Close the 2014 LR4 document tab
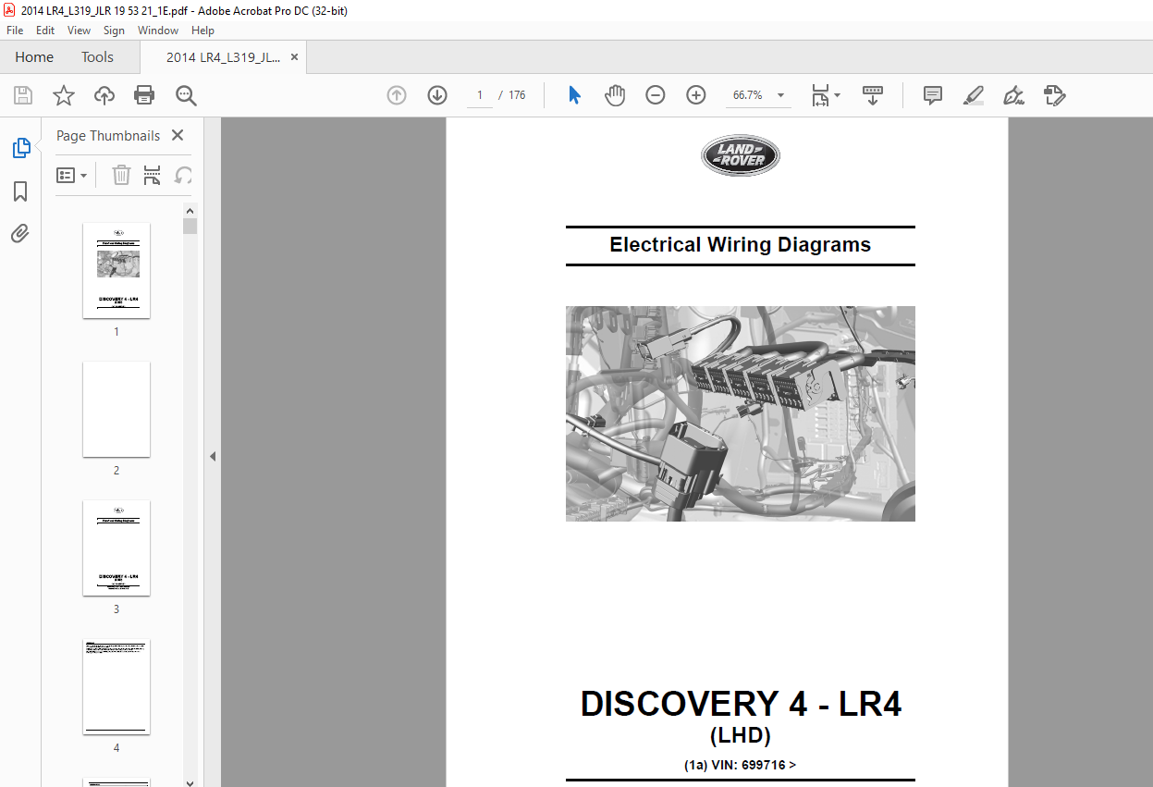This screenshot has width=1153, height=787. pos(294,57)
